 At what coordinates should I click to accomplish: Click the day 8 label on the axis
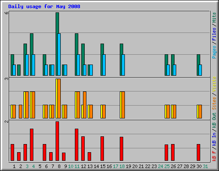59,166
